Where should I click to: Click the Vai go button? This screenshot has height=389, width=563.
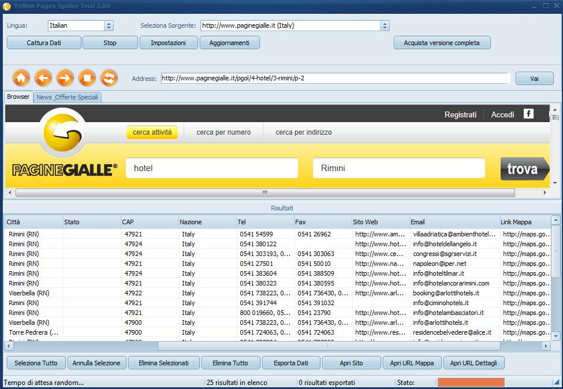(534, 79)
